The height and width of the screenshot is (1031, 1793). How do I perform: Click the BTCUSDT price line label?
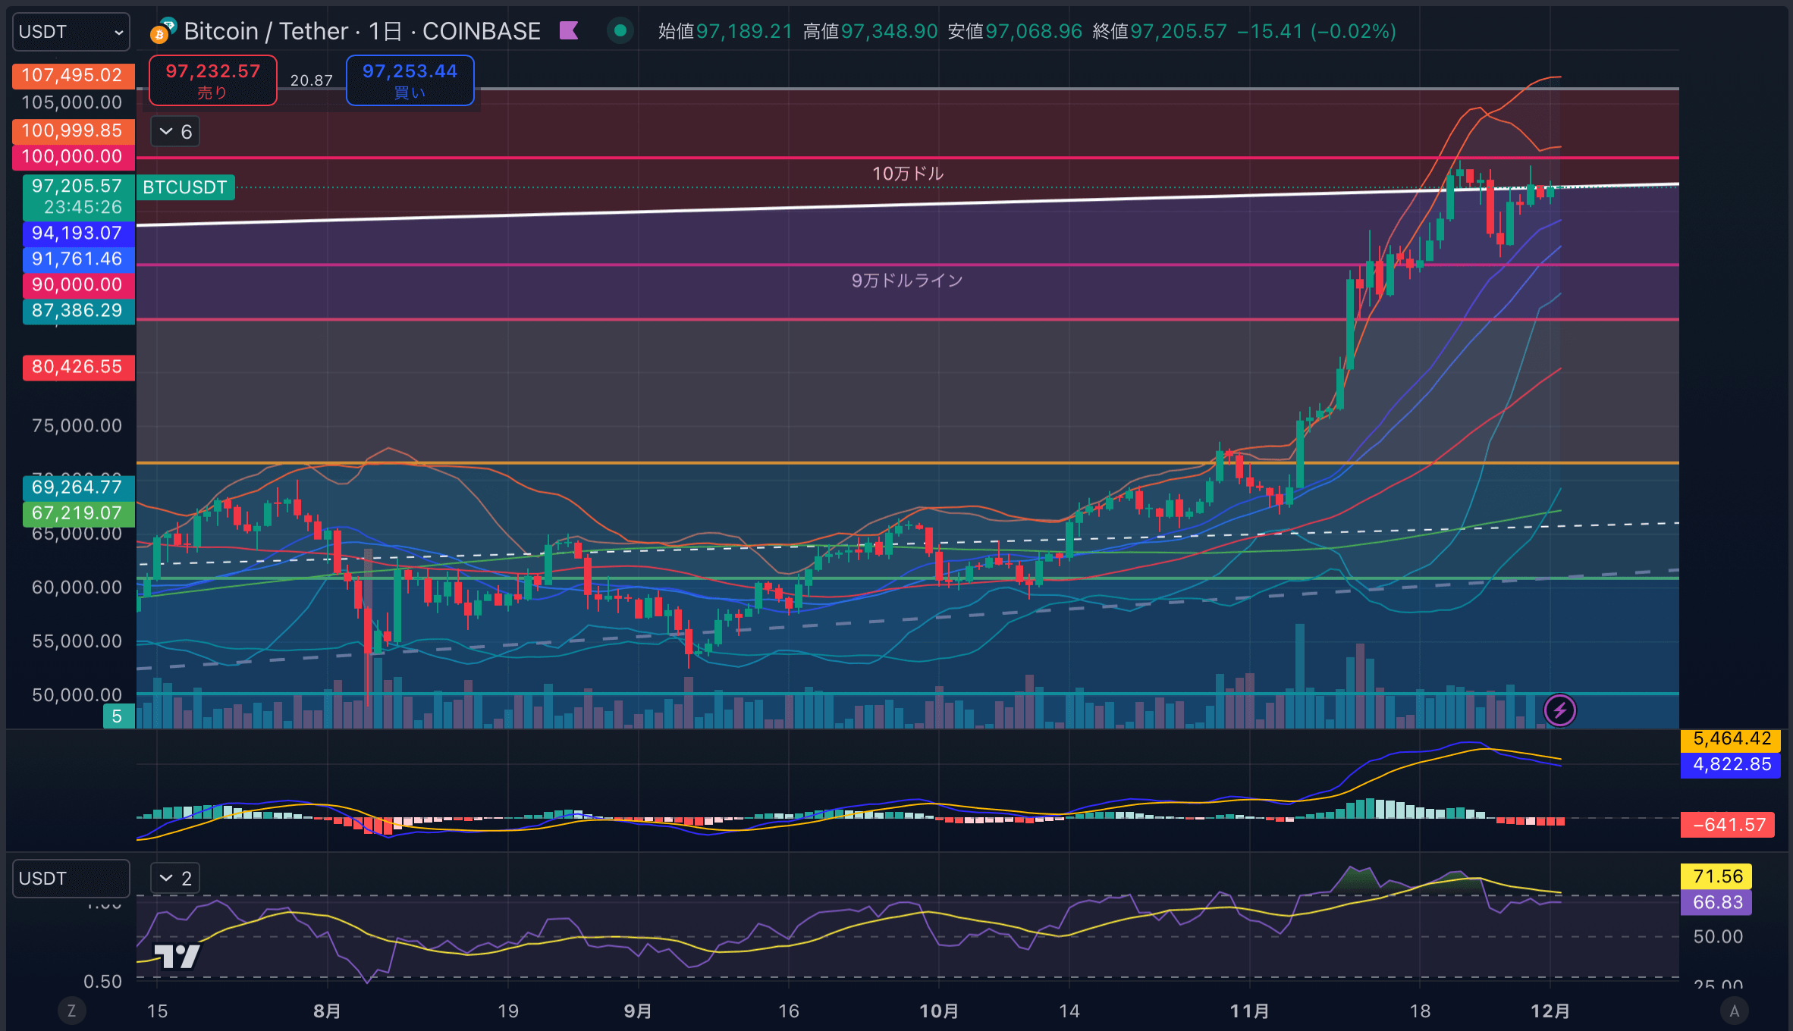tap(185, 187)
